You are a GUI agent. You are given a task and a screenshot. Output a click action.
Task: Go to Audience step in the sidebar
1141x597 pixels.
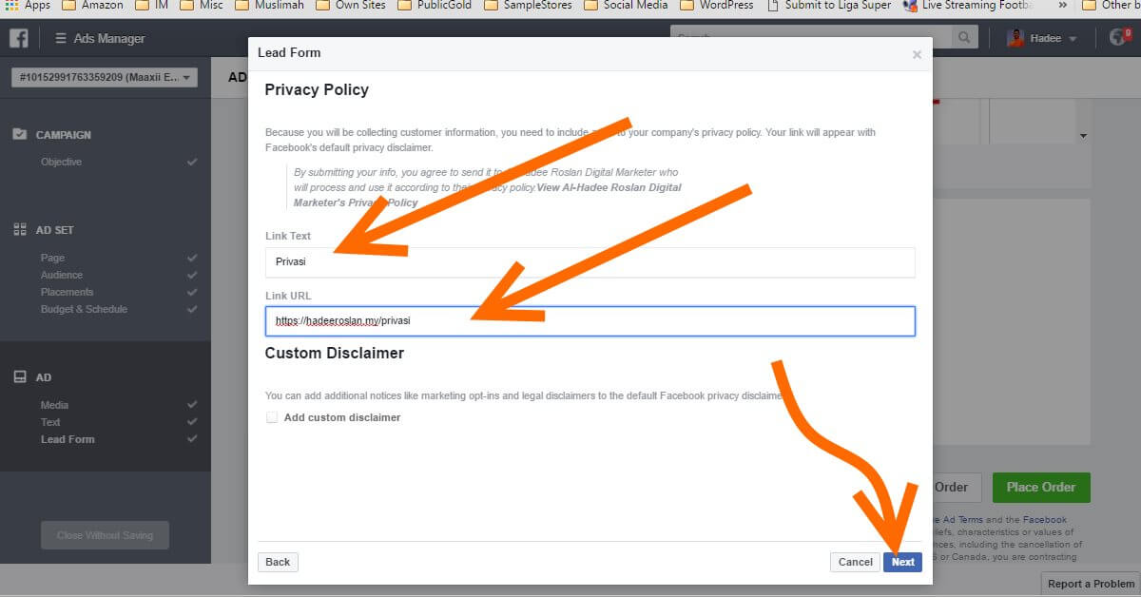[61, 275]
